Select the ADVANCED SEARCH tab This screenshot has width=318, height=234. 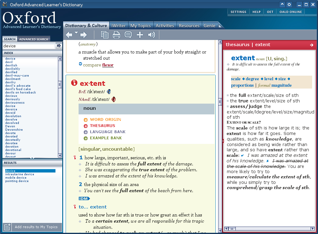click(34, 39)
